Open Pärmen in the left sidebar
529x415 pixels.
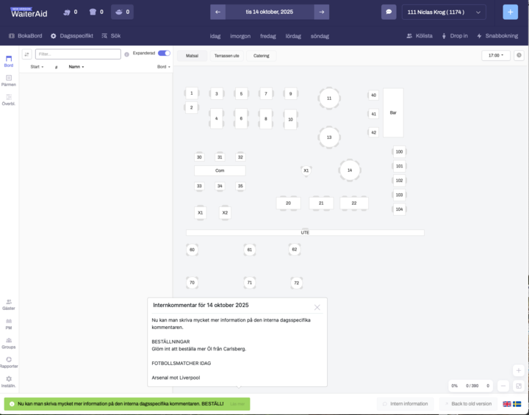[x=9, y=80]
